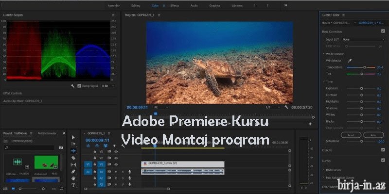Open the Lumetri Scopes panel menu
The width and height of the screenshot is (389, 194).
point(113,15)
